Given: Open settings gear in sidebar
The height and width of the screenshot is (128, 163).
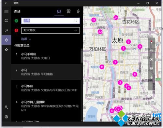Looking at the screenshot, I should 6,117.
